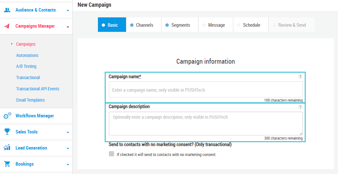Viewport: 338px width, 174px height.
Task: Open the Sales Tools menu label
Action: 26,132
